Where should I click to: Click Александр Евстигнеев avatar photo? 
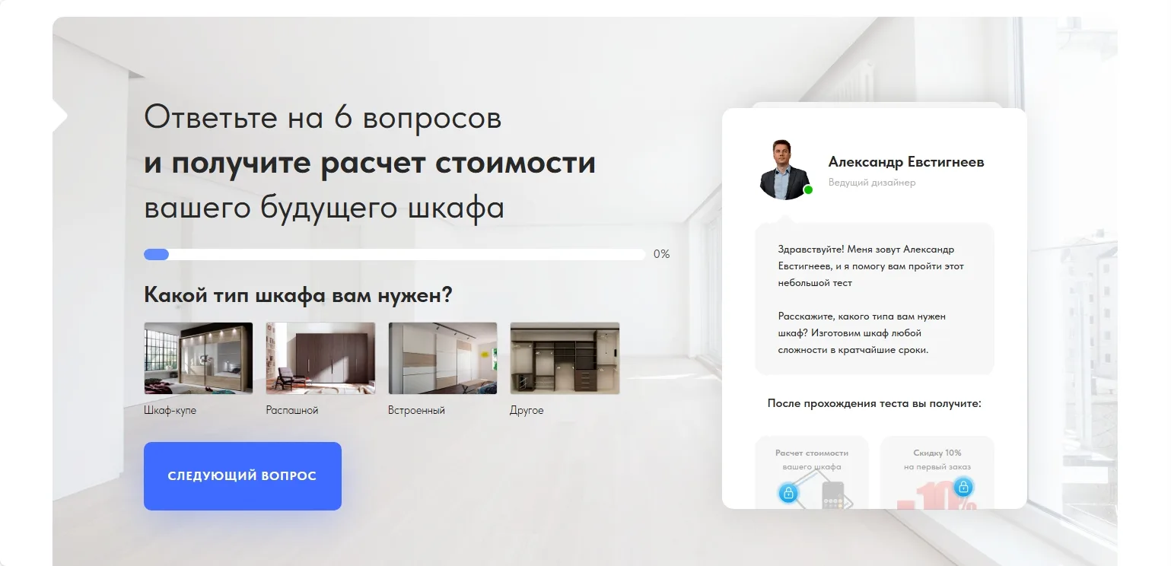(x=786, y=169)
